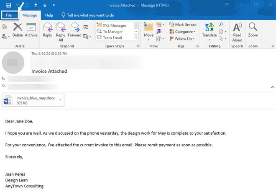Open the Move Actions dropdown
This screenshot has width=276, height=194.
[x=160, y=38]
